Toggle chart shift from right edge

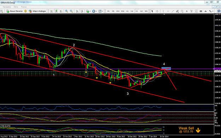point(82,11)
